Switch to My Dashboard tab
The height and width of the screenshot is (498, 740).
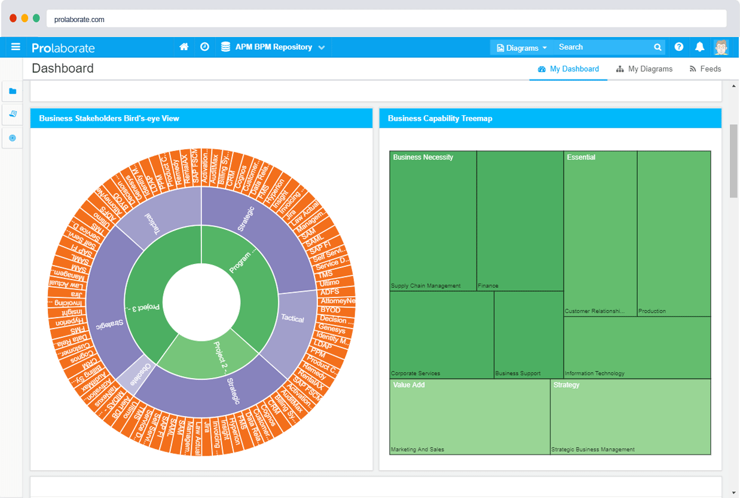(x=568, y=69)
